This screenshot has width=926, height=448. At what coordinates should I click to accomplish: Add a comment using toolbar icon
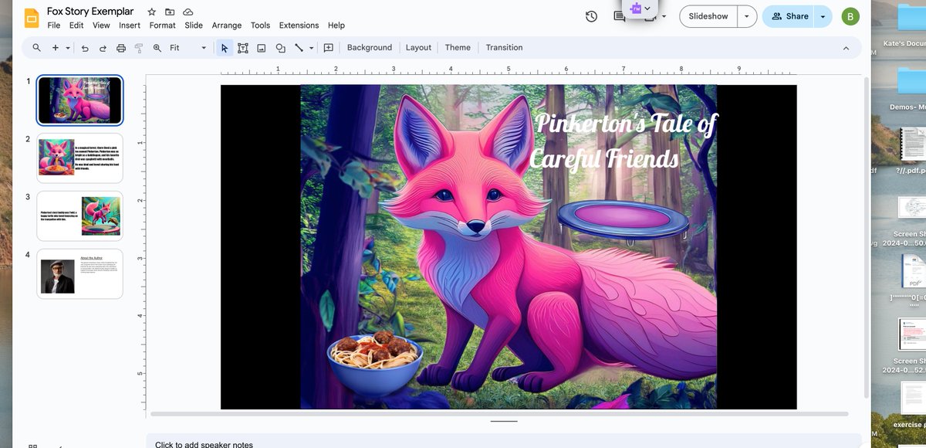click(x=329, y=48)
